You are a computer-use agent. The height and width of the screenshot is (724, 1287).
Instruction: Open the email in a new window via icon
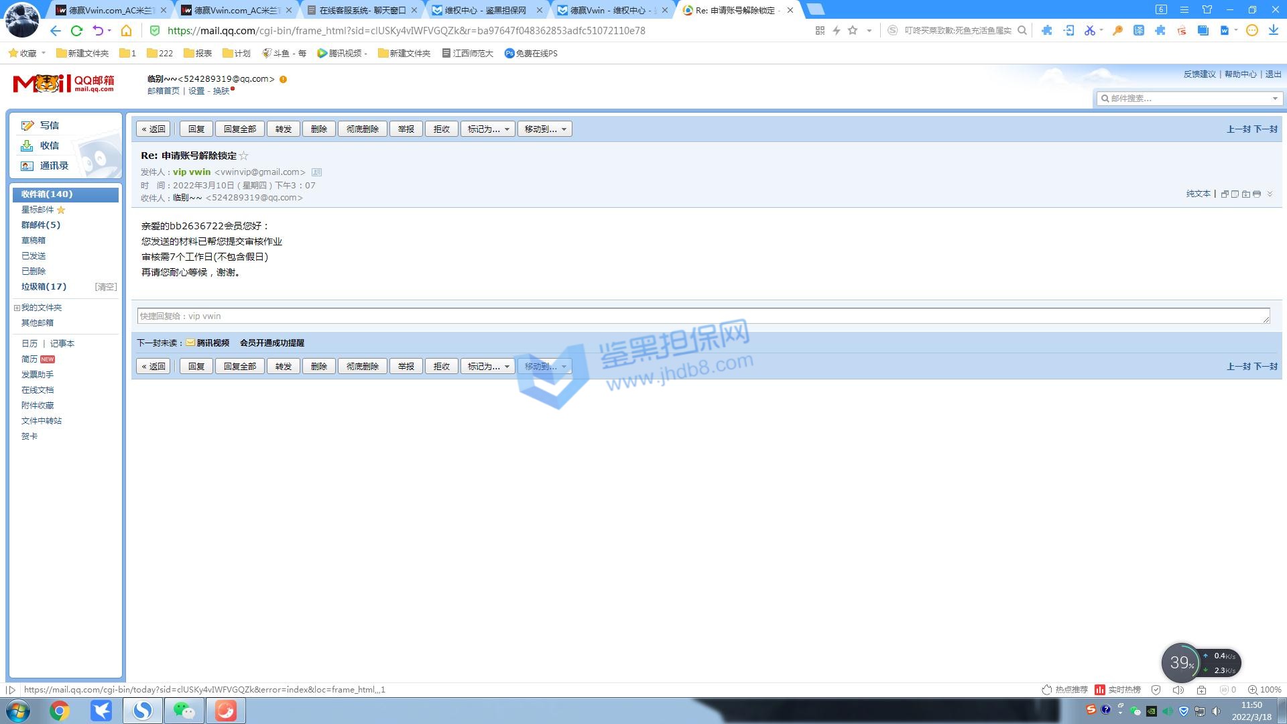[x=1225, y=194]
